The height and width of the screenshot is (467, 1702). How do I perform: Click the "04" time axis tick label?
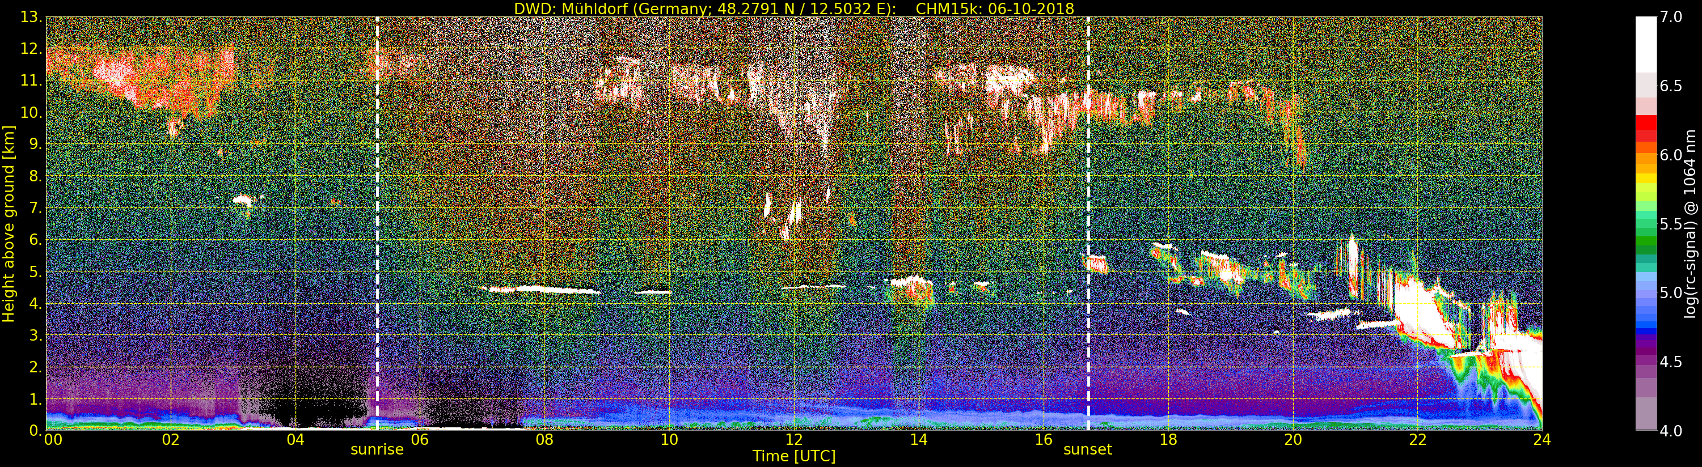tap(295, 440)
